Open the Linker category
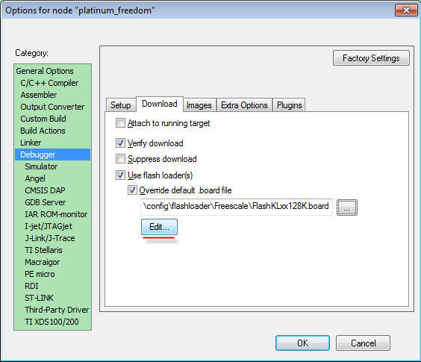This screenshot has height=362, width=421. pyautogui.click(x=31, y=143)
